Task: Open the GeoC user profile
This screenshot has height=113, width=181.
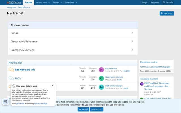Action: pyautogui.click(x=119, y=80)
